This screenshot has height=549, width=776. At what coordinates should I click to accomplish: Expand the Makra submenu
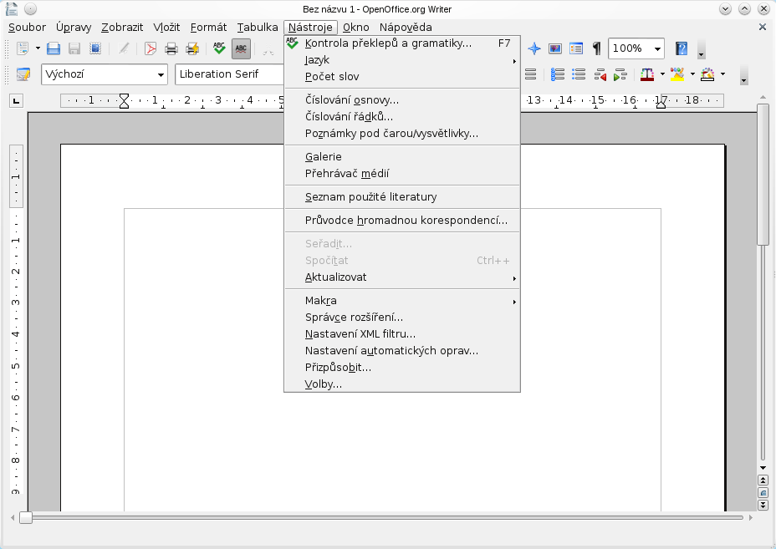click(x=402, y=301)
